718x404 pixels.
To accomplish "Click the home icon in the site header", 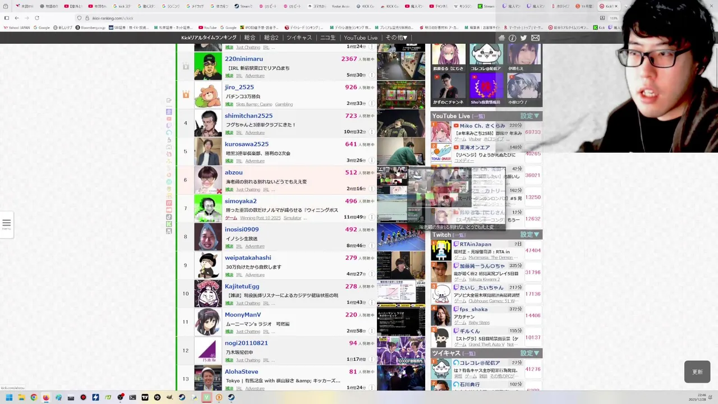I will [x=501, y=38].
